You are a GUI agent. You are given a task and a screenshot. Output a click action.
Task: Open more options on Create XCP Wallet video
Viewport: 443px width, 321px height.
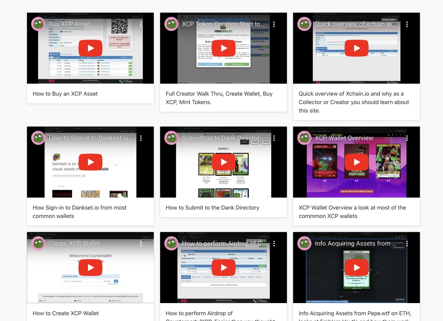tap(141, 244)
